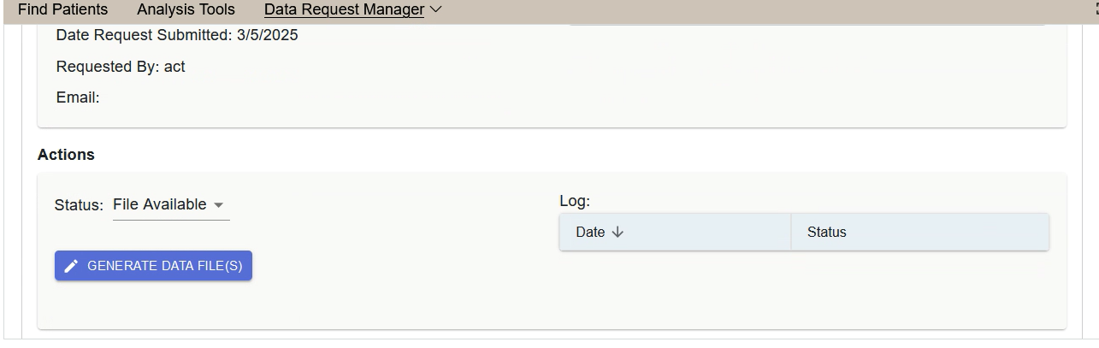Select the Status column header in Log
This screenshot has height=348, width=1099.
[x=826, y=232]
